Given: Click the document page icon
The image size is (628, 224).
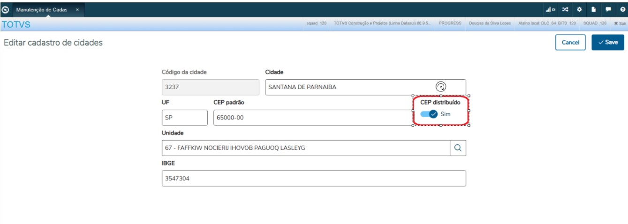Looking at the screenshot, I should click(593, 9).
